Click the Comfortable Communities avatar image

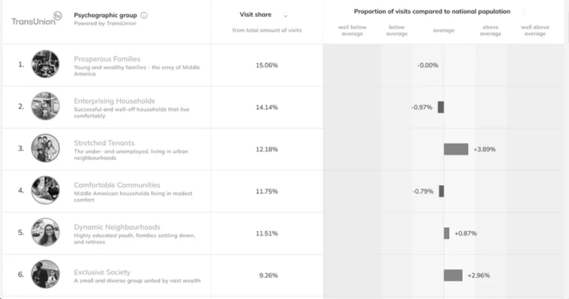point(45,190)
